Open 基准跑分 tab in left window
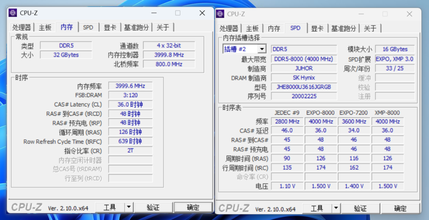This screenshot has height=220, width=429. click(x=137, y=27)
